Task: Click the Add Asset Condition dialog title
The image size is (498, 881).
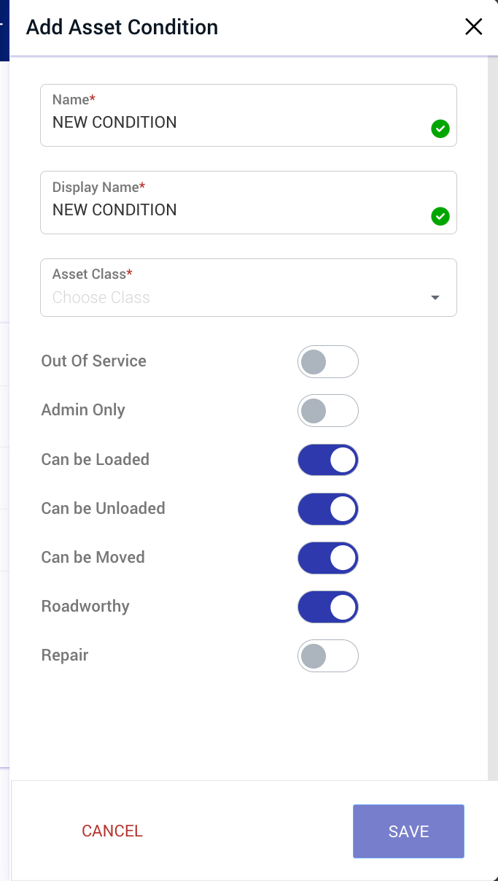Action: 122,27
